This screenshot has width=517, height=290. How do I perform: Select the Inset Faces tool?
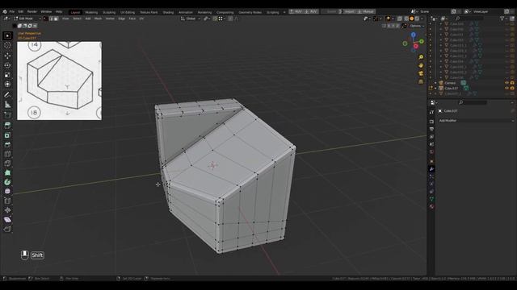7,135
